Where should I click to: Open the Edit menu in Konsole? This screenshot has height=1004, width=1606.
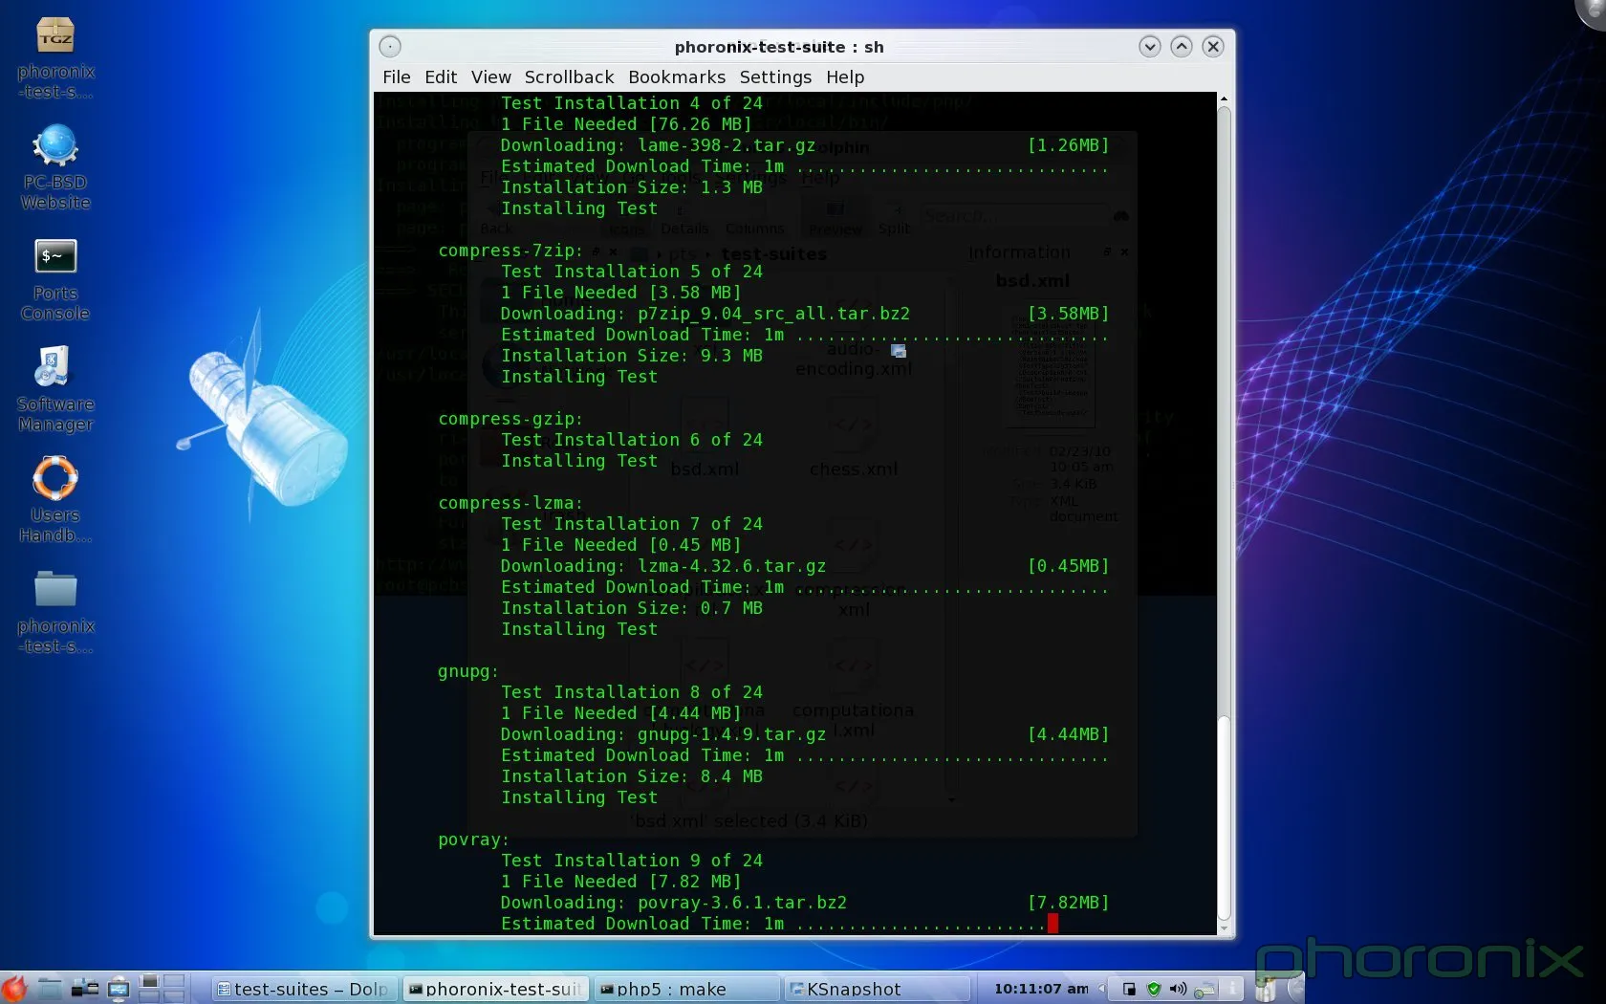(441, 76)
